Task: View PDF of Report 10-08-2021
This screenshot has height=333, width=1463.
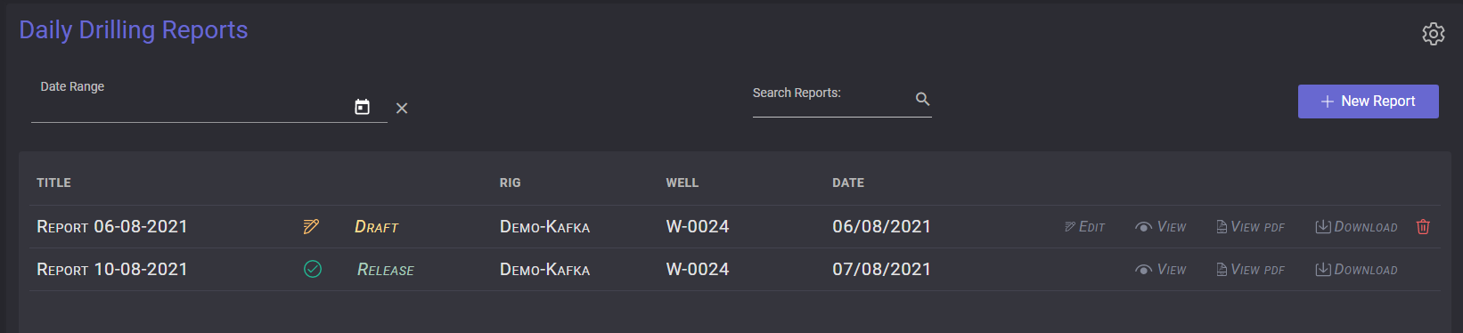Action: [1250, 270]
